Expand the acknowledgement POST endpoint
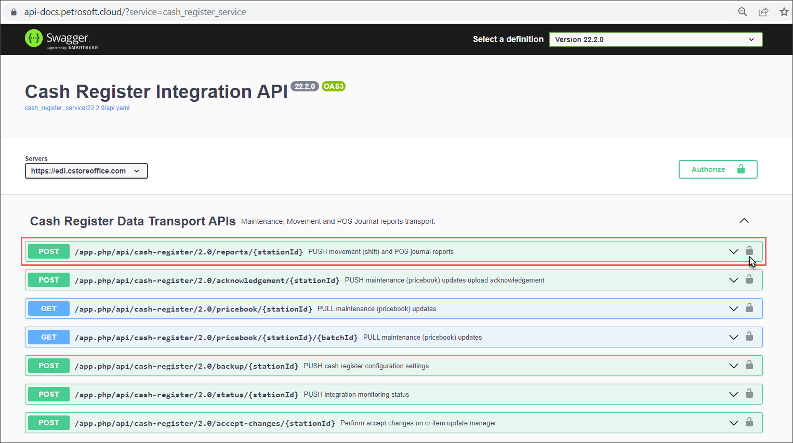Viewport: 793px width, 443px height. pos(733,279)
